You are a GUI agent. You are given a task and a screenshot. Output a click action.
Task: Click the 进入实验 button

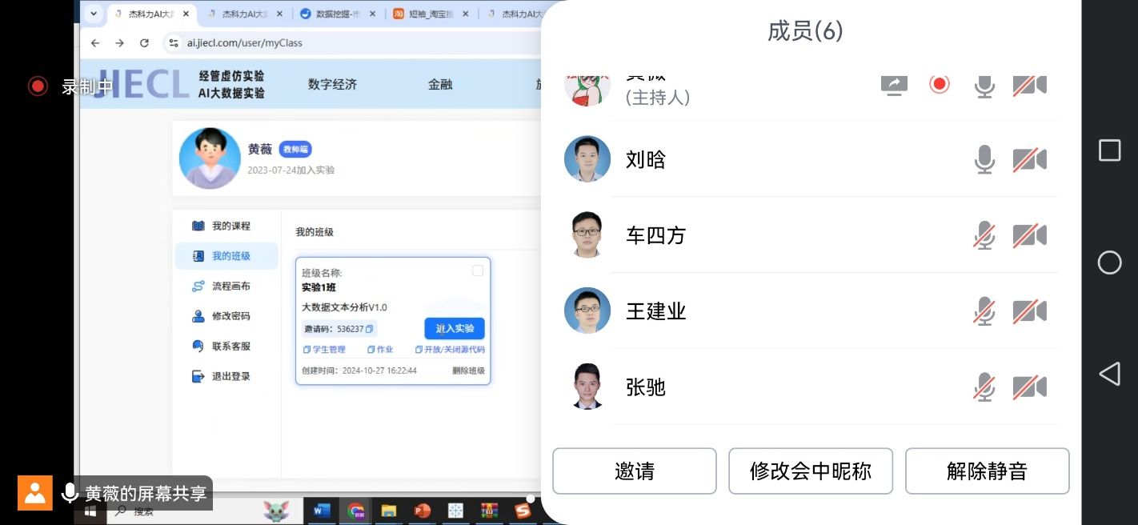pyautogui.click(x=454, y=329)
